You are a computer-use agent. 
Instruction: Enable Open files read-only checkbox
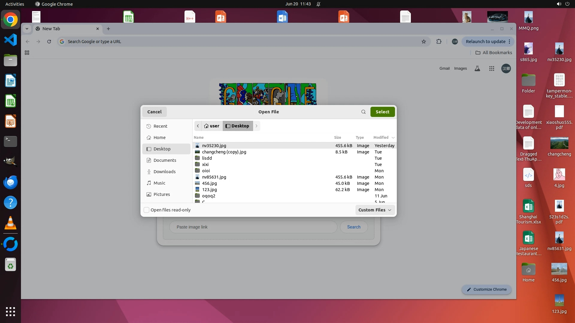coord(146,210)
